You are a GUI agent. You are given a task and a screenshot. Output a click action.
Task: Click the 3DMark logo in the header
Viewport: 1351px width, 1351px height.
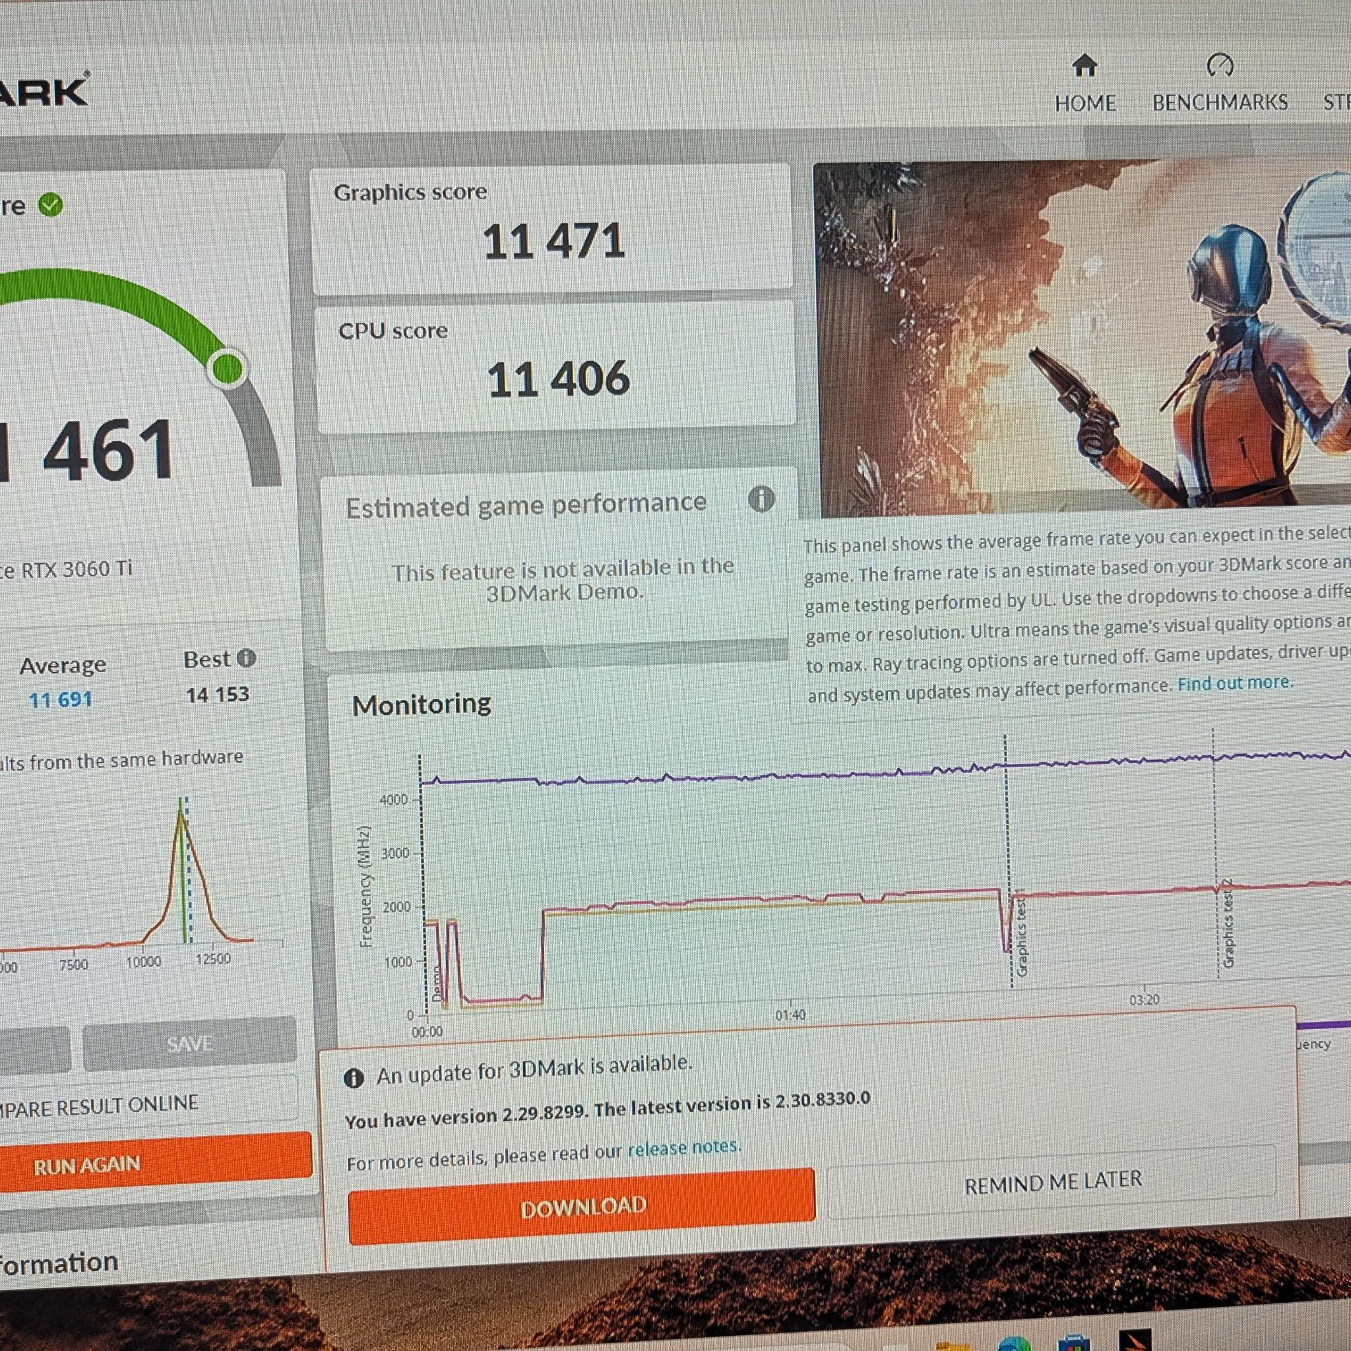coord(44,91)
